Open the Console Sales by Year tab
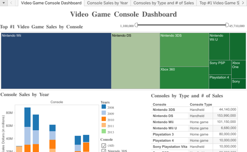This screenshot has height=152, width=247. tap(107, 3)
